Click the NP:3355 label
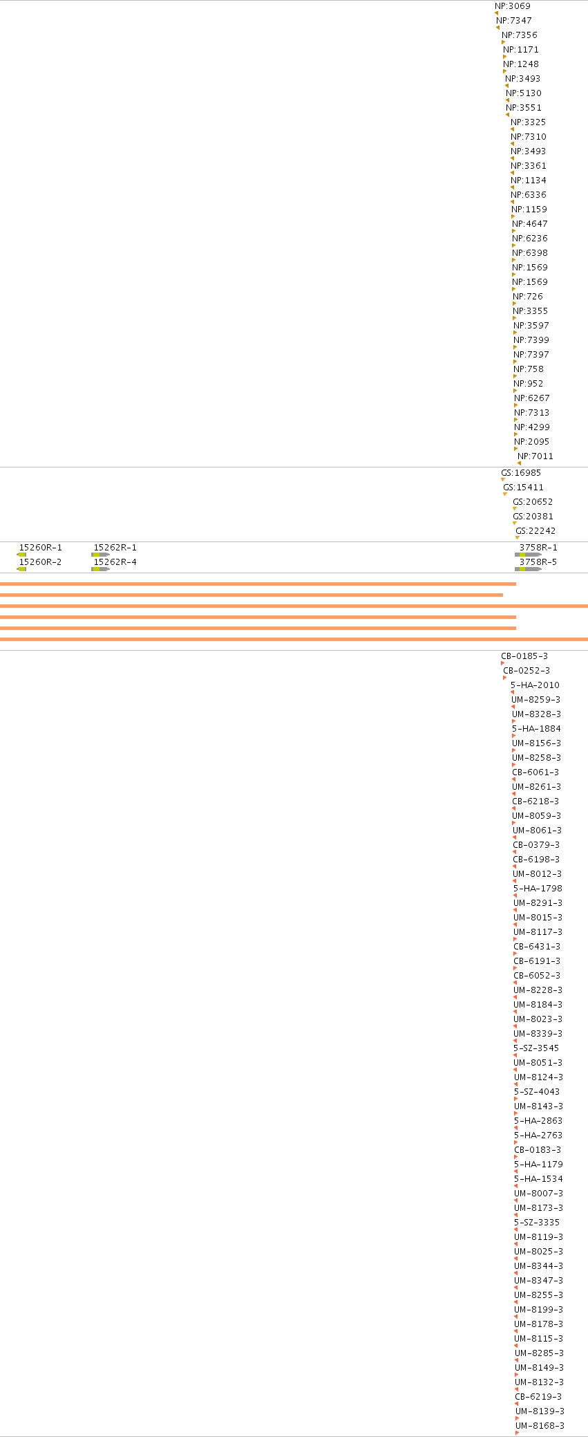Viewport: 588px width, 1437px height. click(531, 311)
